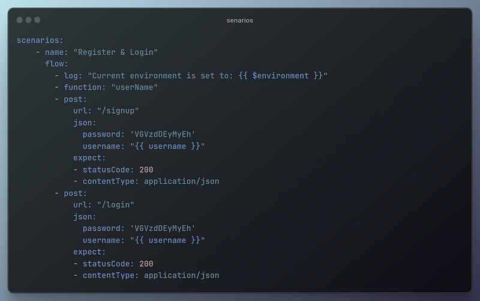Click the 'json:' key under the /login url
The width and height of the screenshot is (480, 301).
pyautogui.click(x=85, y=217)
